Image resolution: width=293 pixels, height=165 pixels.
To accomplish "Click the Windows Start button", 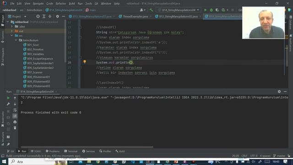I will [x=4, y=162].
